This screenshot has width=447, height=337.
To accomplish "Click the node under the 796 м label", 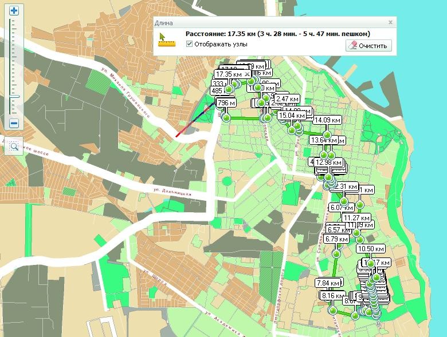I will [x=226, y=118].
